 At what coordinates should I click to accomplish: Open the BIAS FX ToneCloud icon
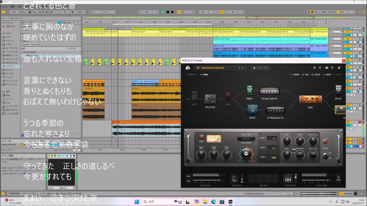tap(188, 68)
